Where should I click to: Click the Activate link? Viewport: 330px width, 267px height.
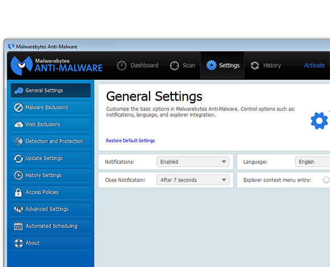tap(314, 65)
